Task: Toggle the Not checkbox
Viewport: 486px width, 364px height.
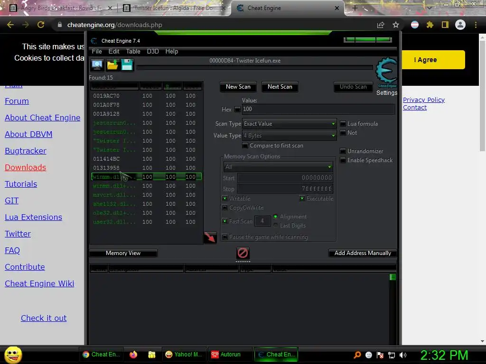Action: click(x=343, y=133)
